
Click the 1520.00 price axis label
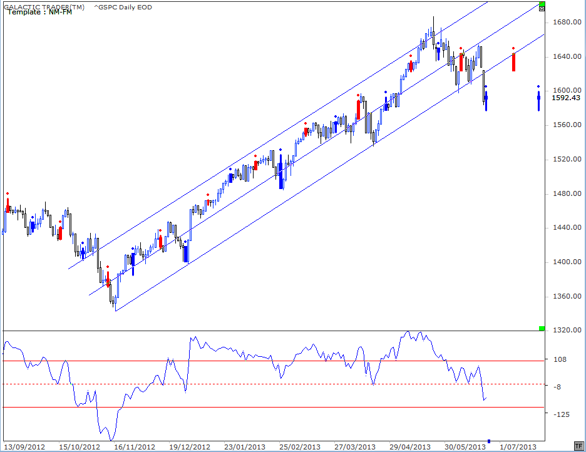pyautogui.click(x=567, y=159)
